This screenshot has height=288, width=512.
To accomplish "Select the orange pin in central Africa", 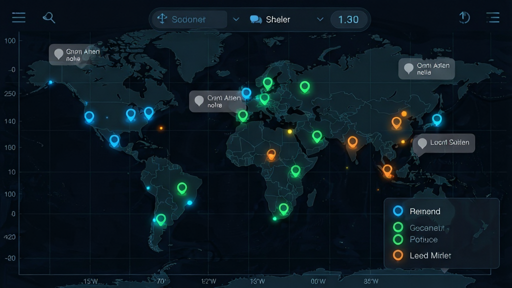I will pyautogui.click(x=271, y=154).
